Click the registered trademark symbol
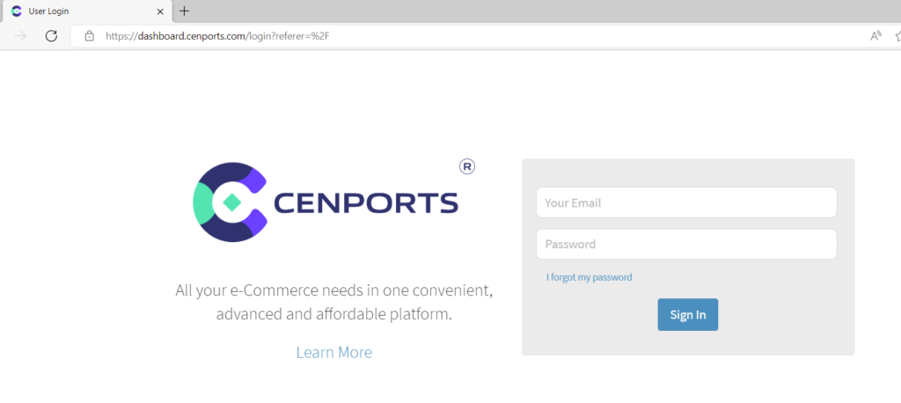Screen dimensions: 901x403 point(467,166)
